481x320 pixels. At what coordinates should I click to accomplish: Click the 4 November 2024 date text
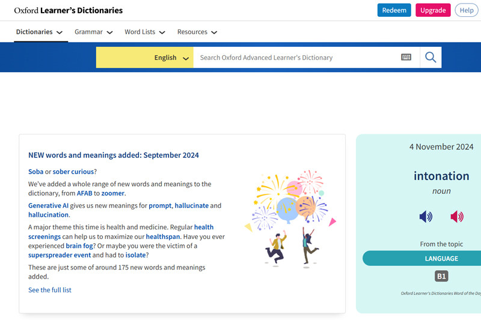[x=441, y=146]
